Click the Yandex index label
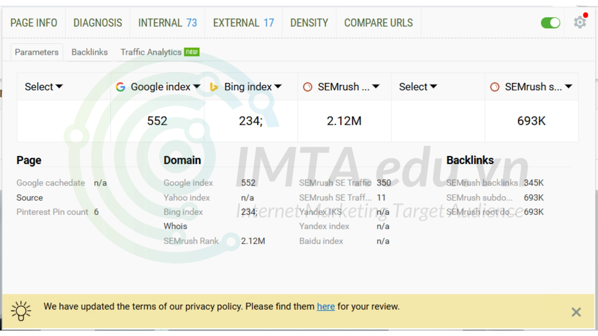Viewport: 598px width, 336px height. (x=324, y=226)
